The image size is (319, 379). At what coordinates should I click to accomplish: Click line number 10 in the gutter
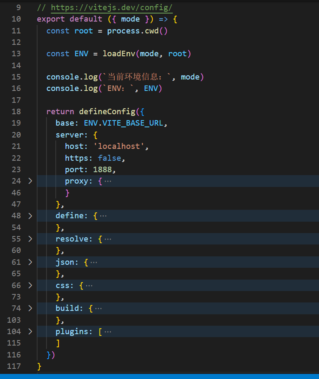click(x=16, y=19)
